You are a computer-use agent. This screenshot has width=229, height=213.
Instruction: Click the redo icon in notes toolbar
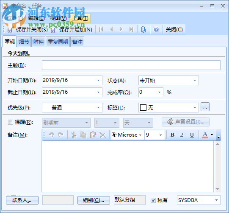point(61,135)
